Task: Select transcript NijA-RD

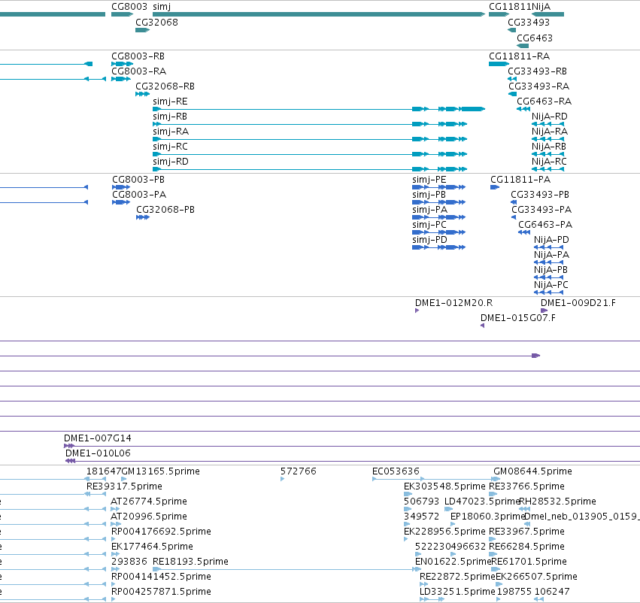Action: (550, 117)
